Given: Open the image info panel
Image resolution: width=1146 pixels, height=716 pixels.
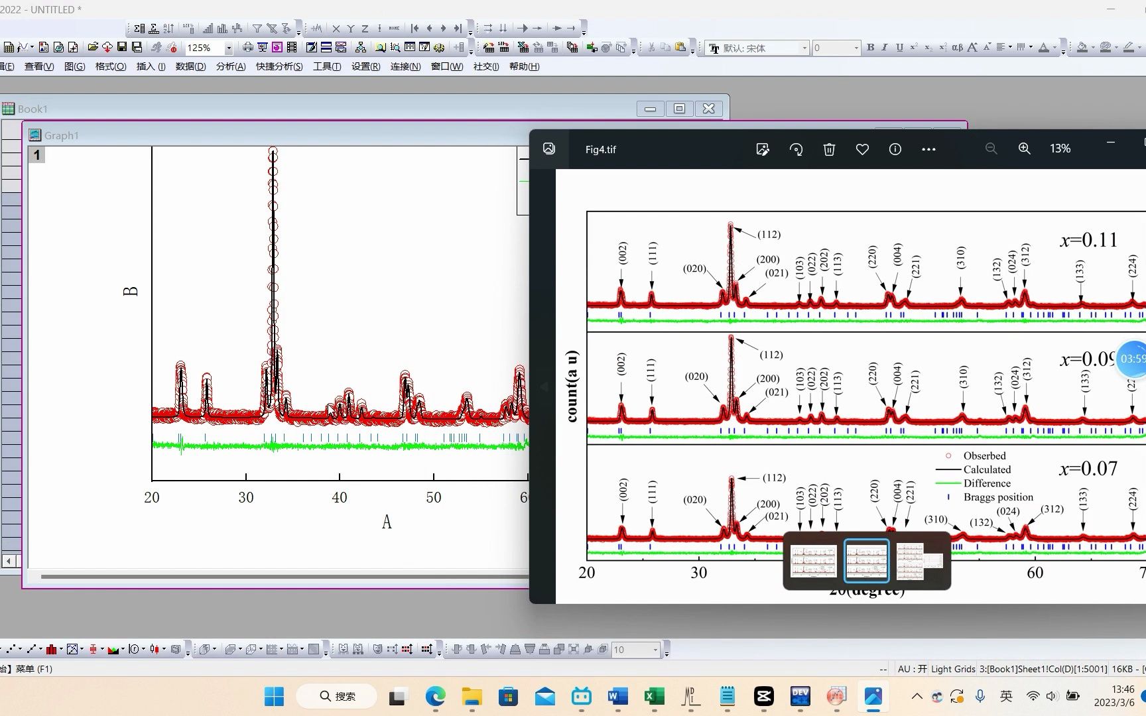Looking at the screenshot, I should click(895, 149).
